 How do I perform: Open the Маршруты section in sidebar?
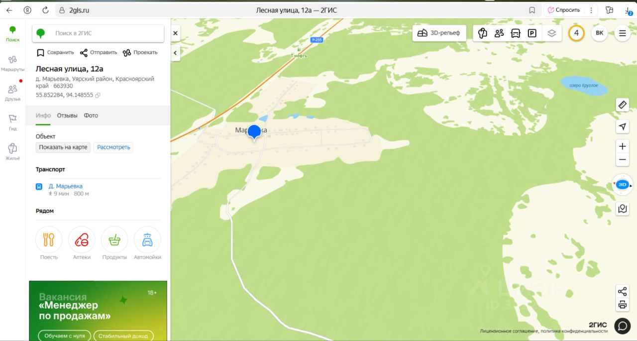pyautogui.click(x=12, y=64)
